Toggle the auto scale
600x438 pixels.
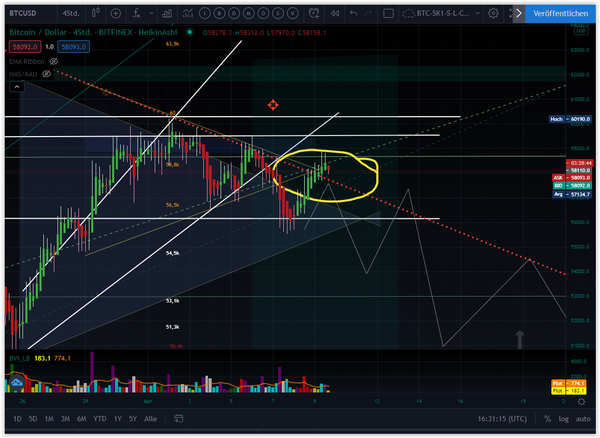click(x=583, y=419)
